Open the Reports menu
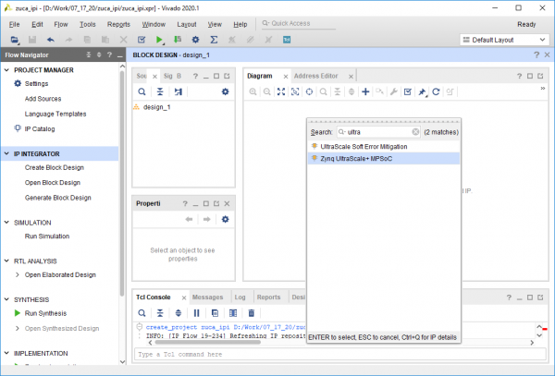Image resolution: width=555 pixels, height=376 pixels. pos(118,23)
